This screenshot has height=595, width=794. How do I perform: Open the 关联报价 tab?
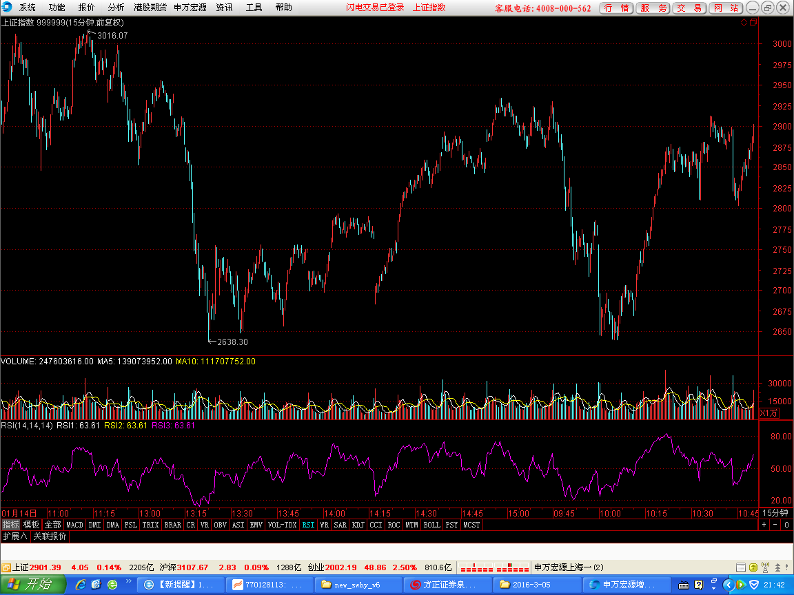tap(50, 536)
